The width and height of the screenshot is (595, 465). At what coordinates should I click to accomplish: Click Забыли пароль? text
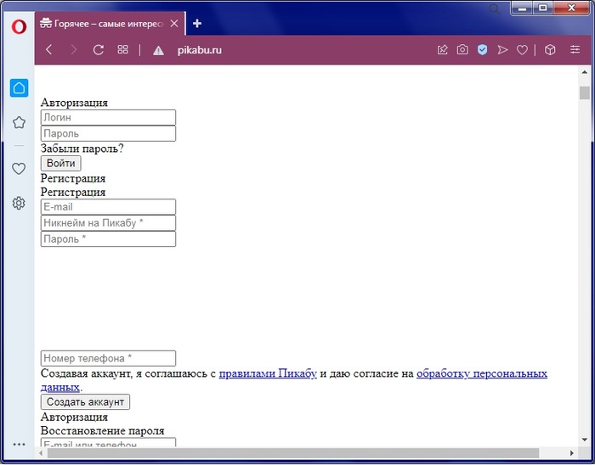82,148
